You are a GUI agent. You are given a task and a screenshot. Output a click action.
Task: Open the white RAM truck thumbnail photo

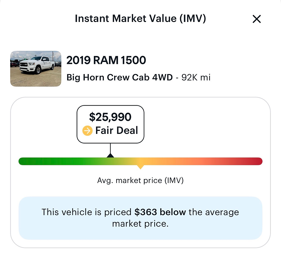click(36, 69)
